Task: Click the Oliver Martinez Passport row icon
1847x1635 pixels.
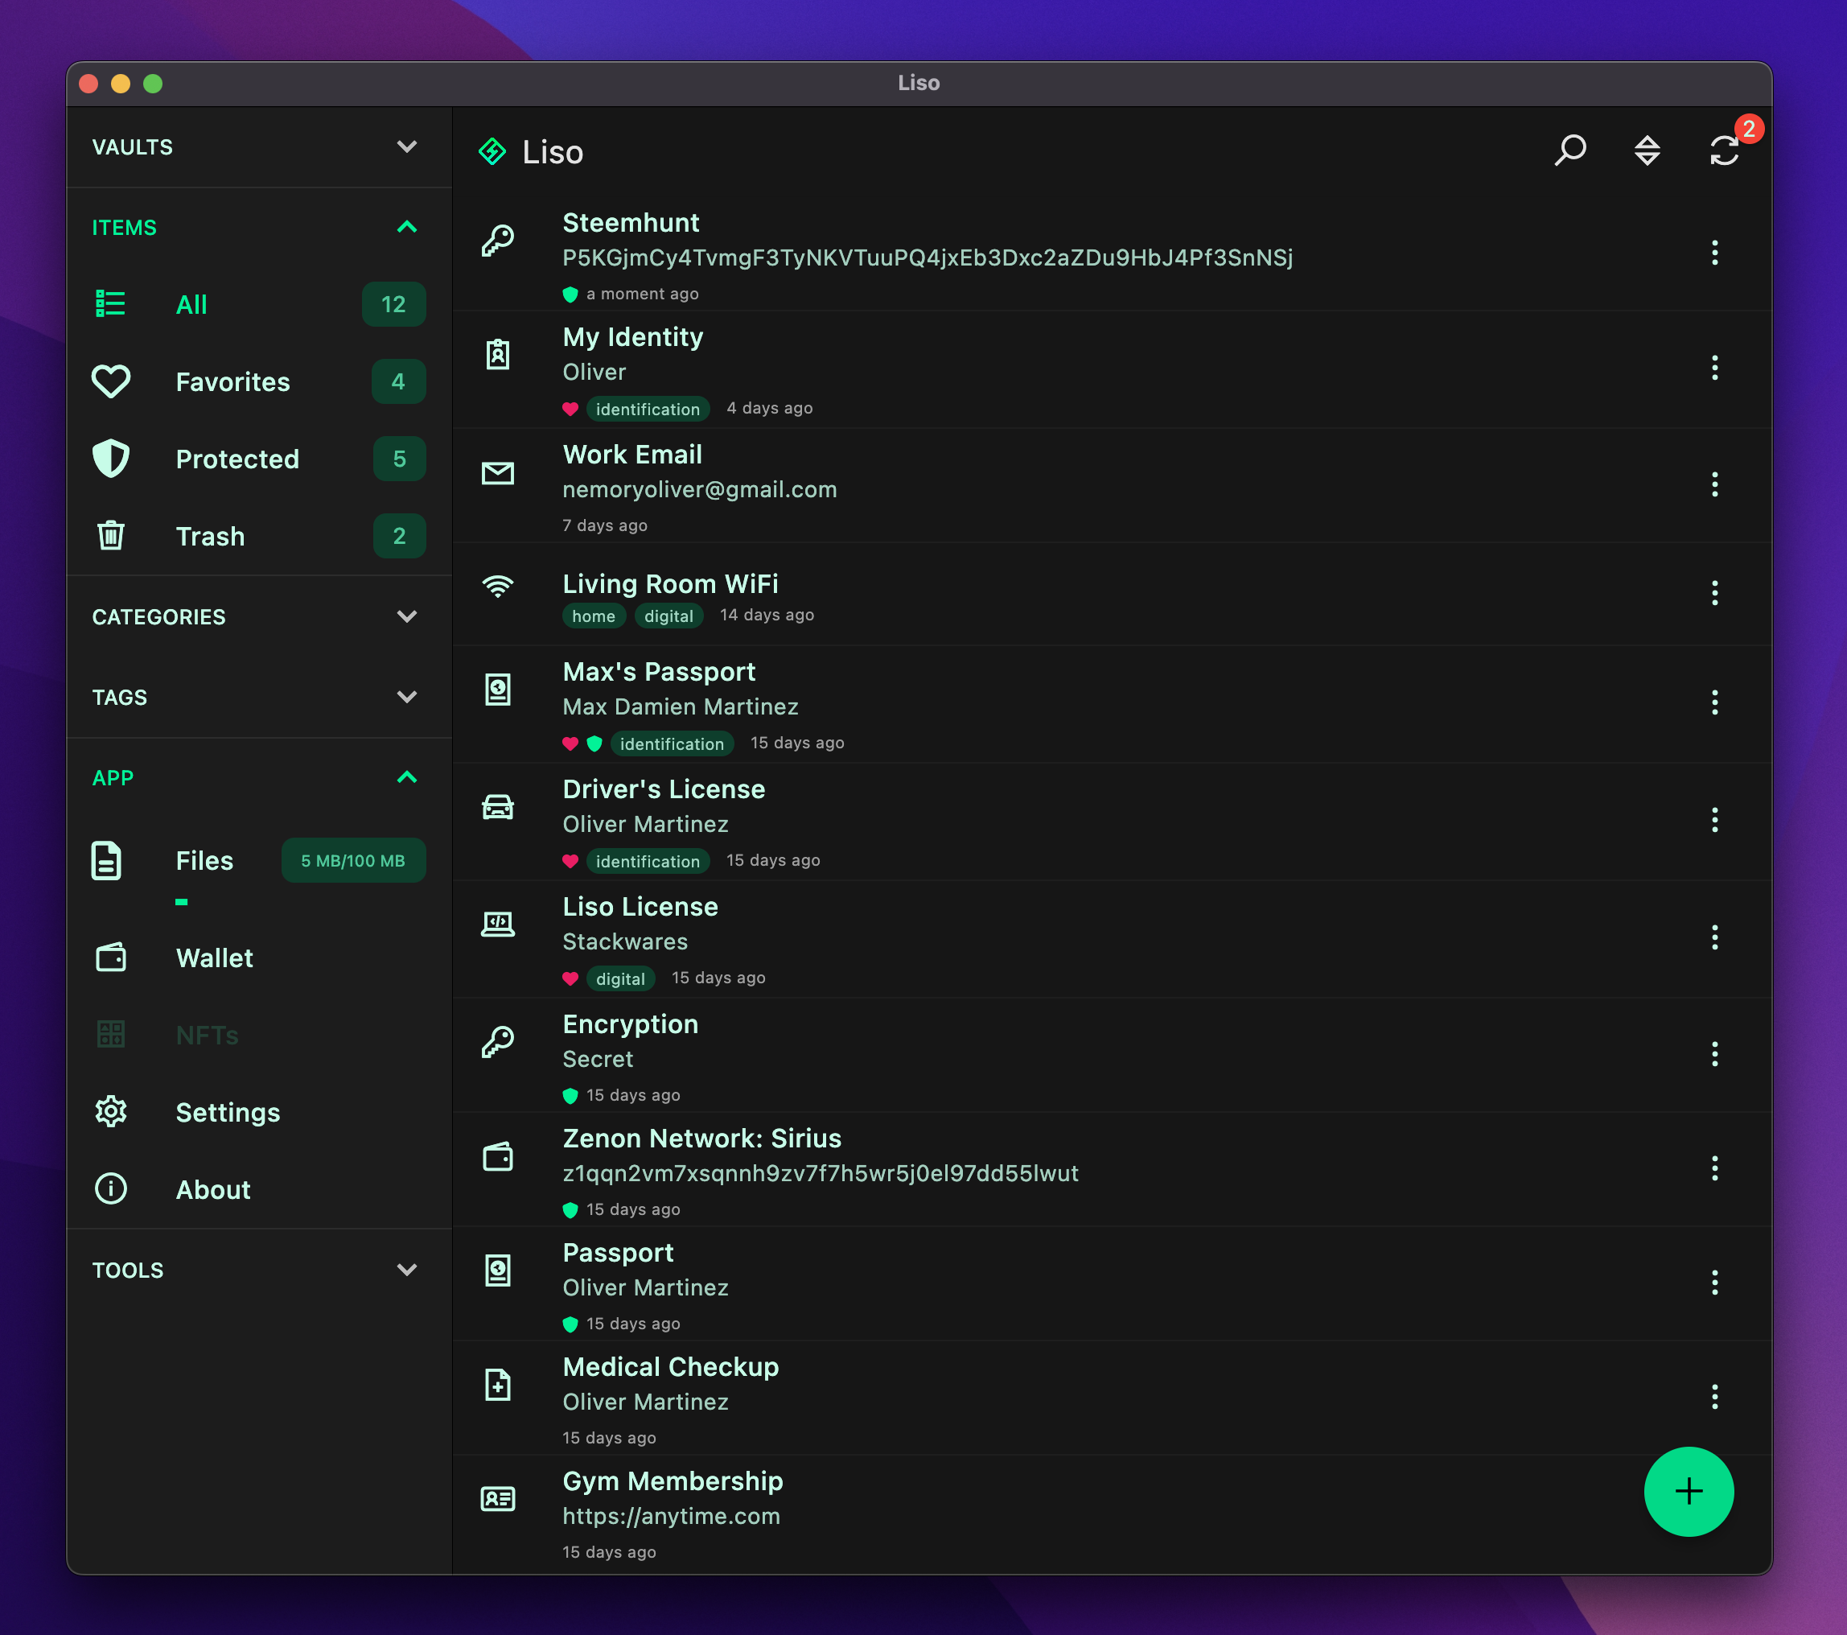Action: pyautogui.click(x=498, y=1271)
